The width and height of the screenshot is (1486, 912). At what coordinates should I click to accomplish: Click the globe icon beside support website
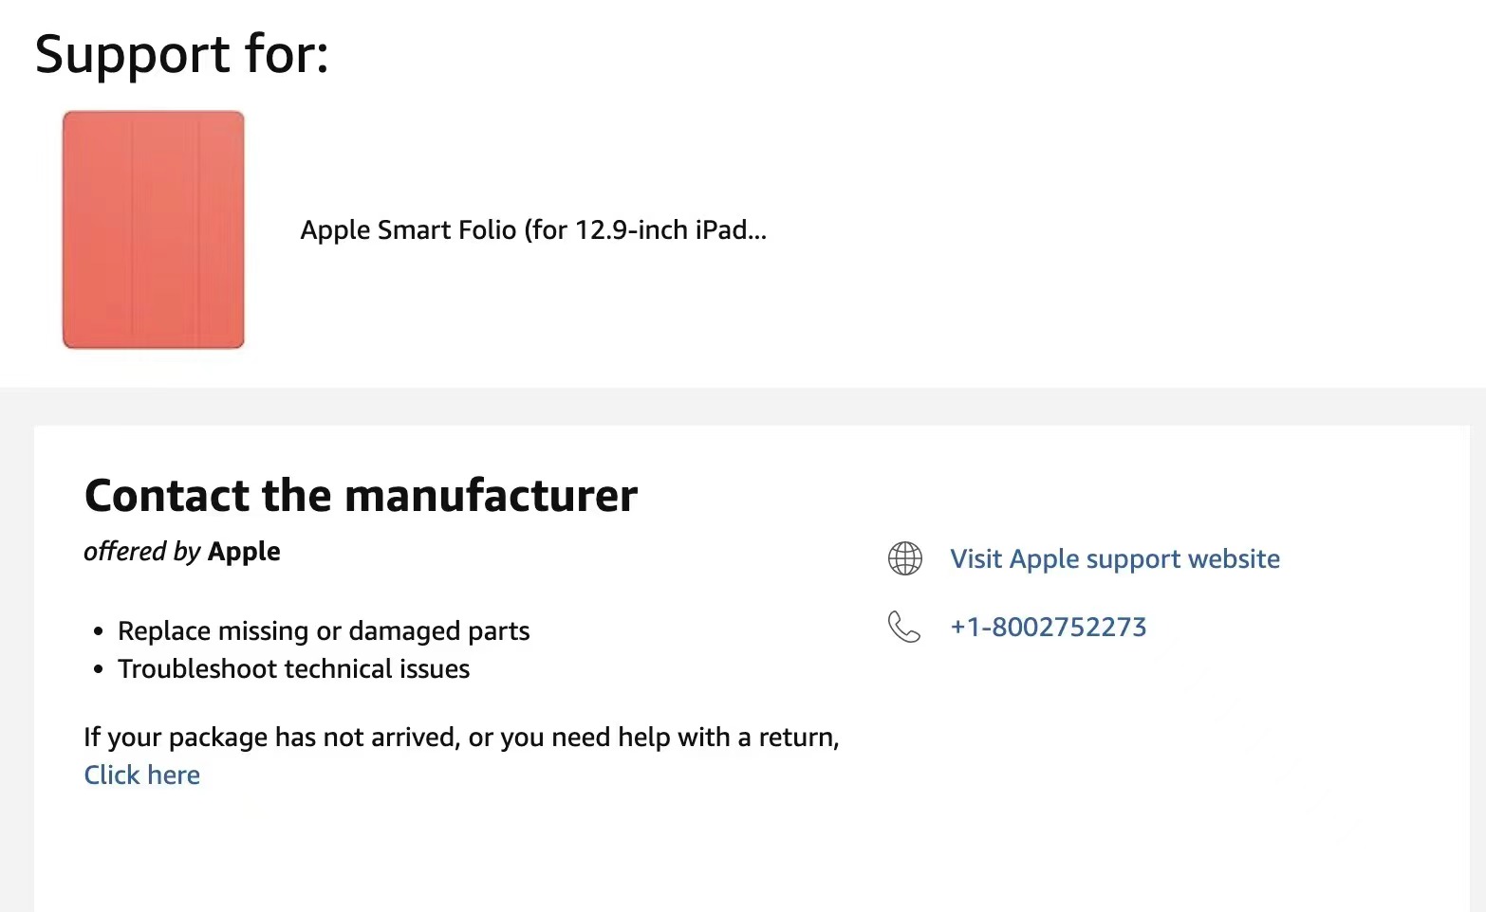(904, 558)
